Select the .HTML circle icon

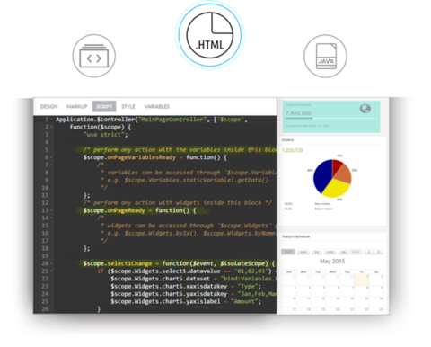click(x=210, y=35)
